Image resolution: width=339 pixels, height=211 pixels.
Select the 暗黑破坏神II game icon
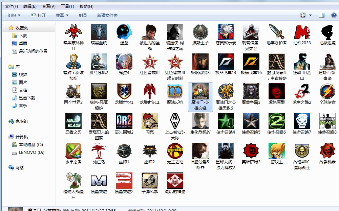[x=73, y=32]
